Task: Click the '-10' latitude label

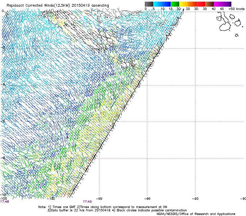Action: click(x=3, y=195)
